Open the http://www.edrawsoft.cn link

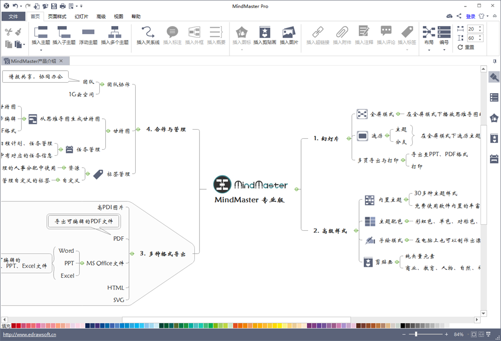tap(30, 334)
